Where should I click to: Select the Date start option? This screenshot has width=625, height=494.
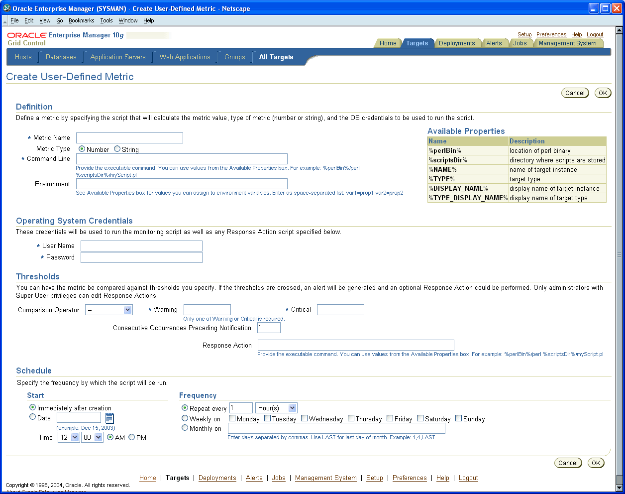coord(32,417)
